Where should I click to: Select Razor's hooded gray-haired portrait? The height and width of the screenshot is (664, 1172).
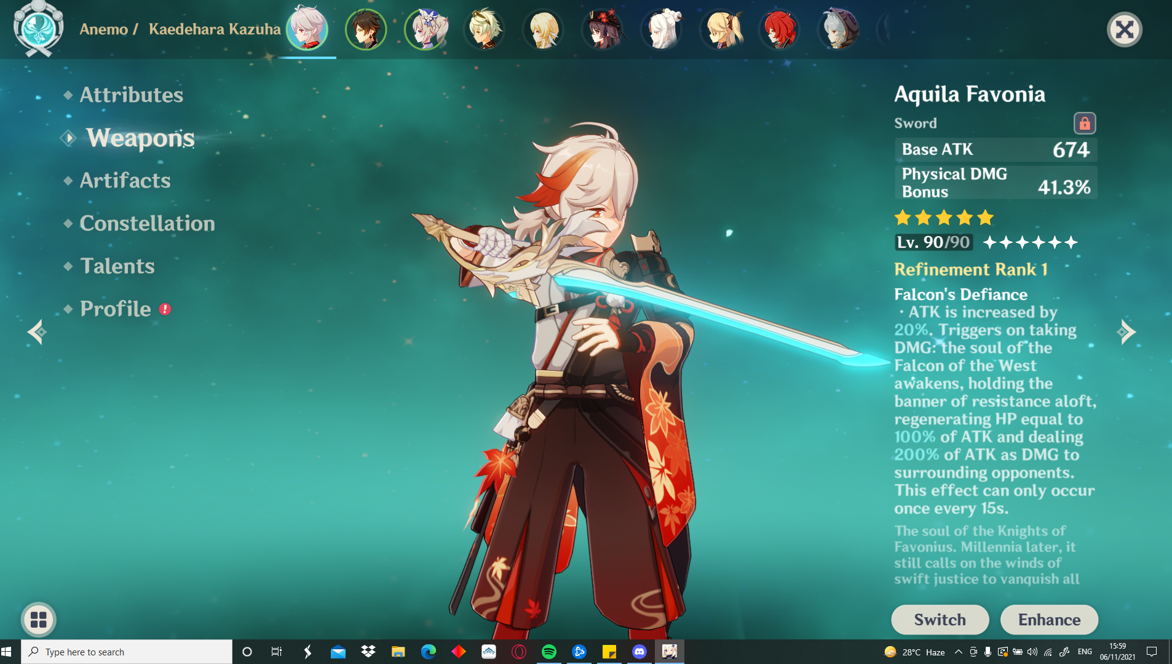pos(839,28)
